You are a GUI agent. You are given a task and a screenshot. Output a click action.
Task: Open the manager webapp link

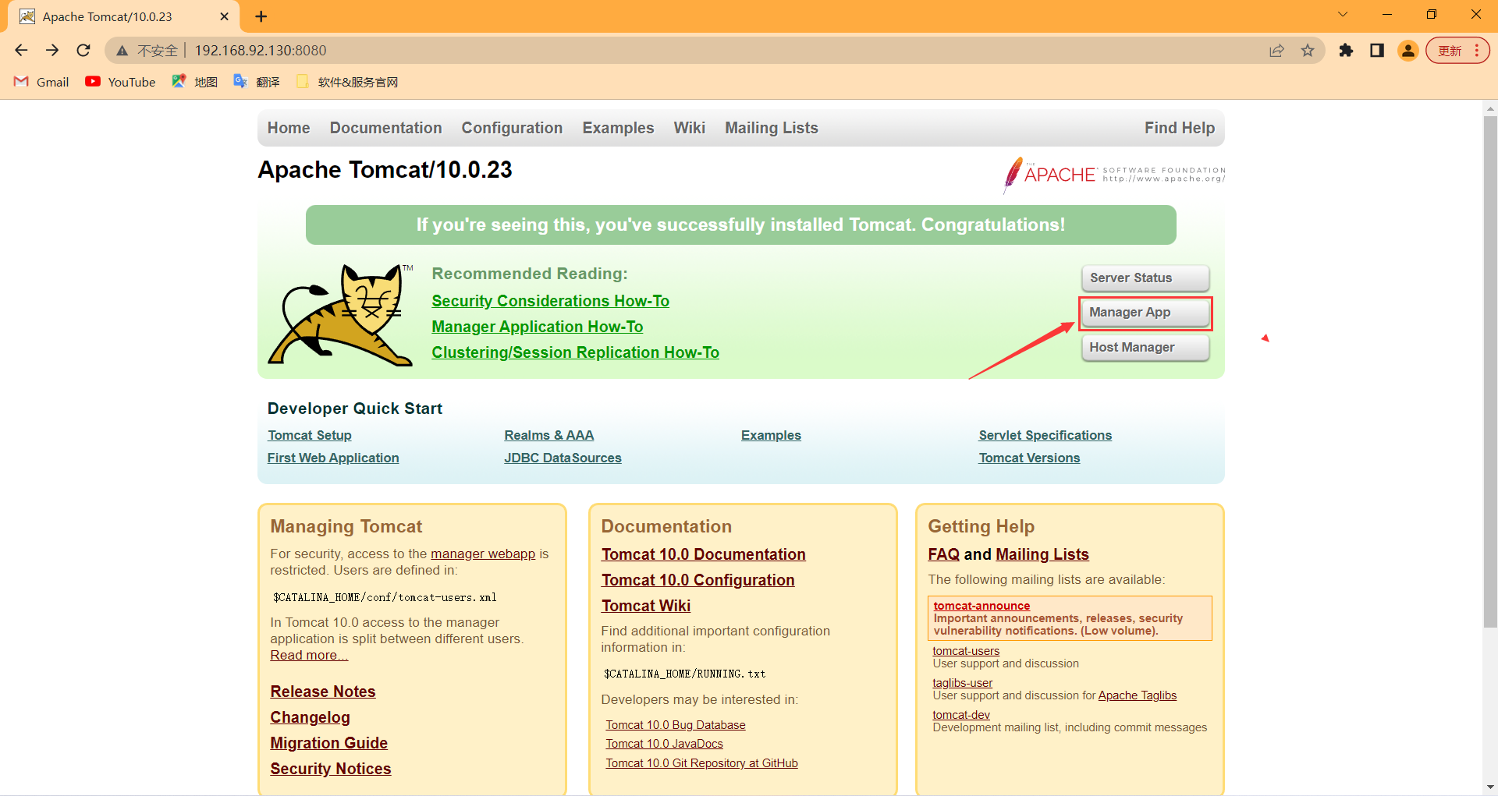(x=483, y=554)
